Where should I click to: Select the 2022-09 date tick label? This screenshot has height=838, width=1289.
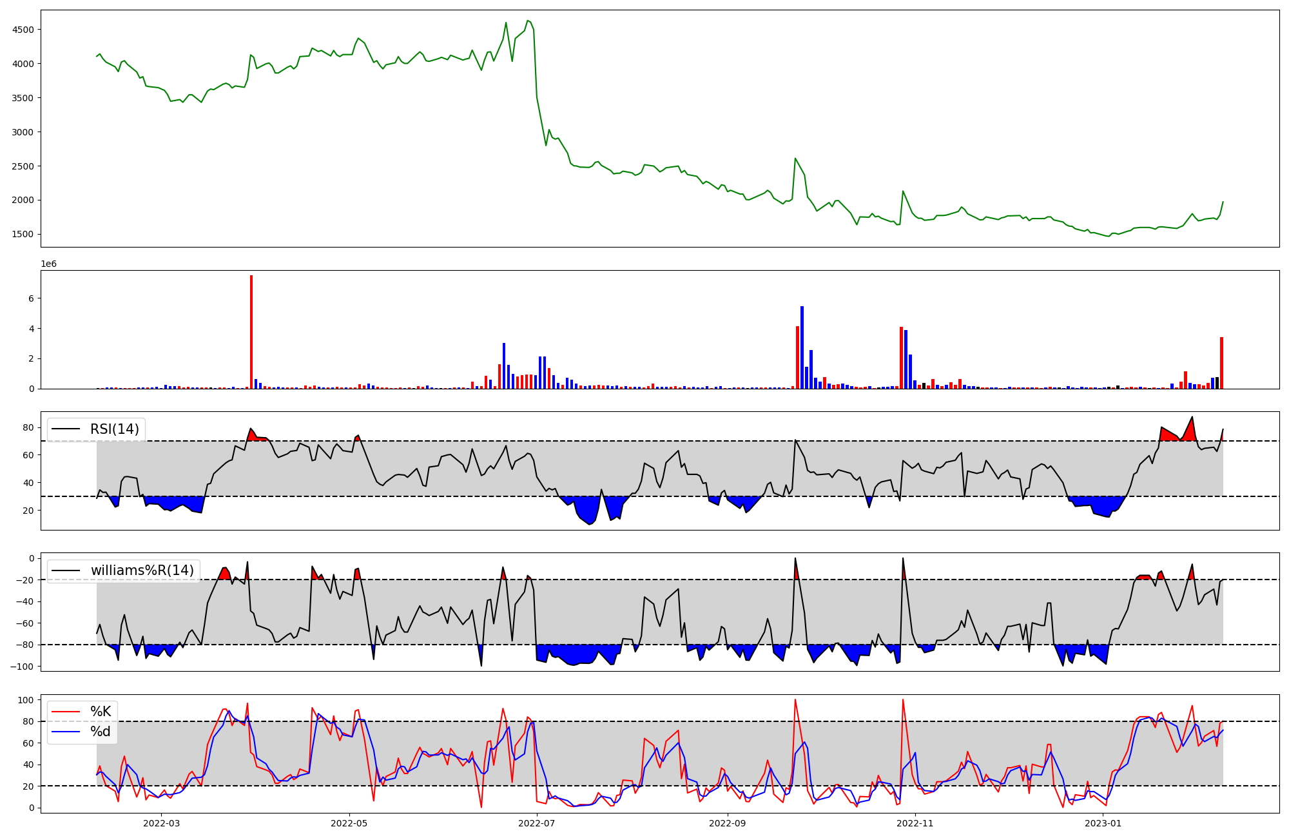click(727, 823)
